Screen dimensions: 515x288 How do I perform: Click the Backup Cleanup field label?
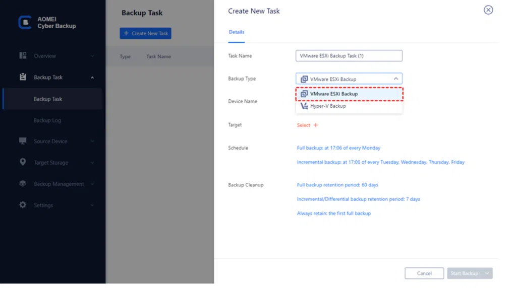(246, 185)
